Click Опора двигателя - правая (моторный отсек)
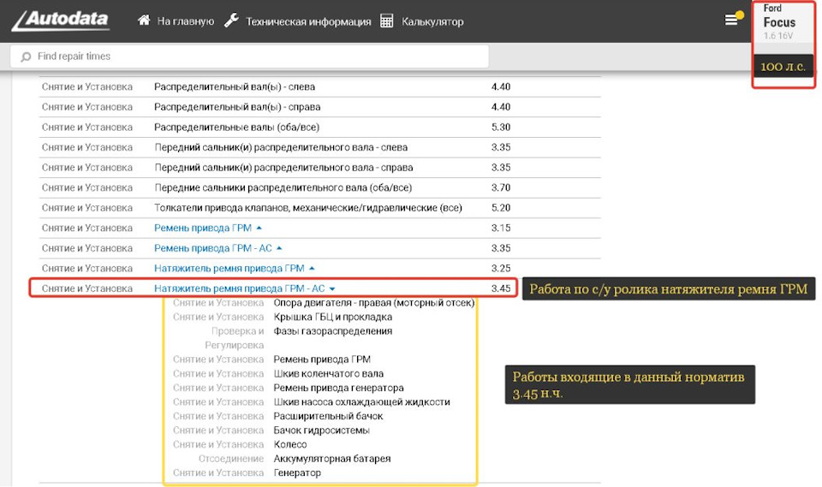The image size is (822, 487). [374, 303]
